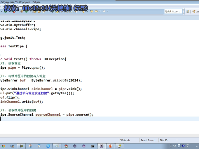Click the CH language indicator in tray
Image resolution: width=199 pixels, height=149 pixels.
[175, 146]
